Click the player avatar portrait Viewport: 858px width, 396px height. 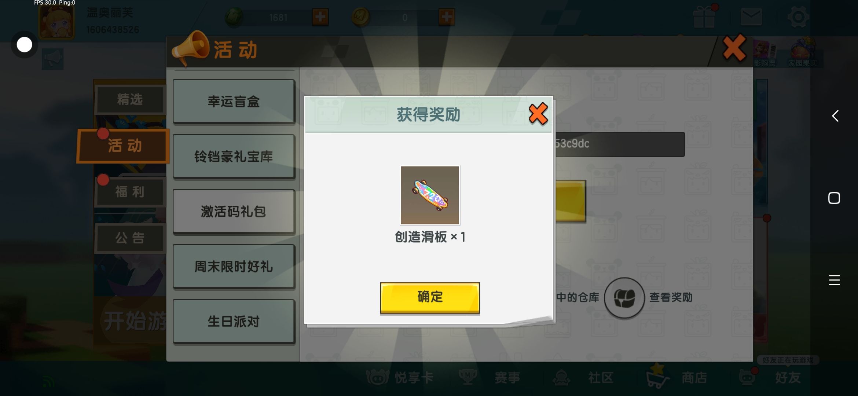point(57,21)
